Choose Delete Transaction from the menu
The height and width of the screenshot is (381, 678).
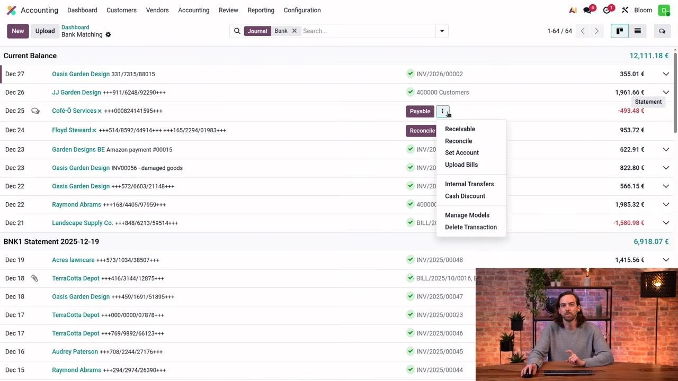coord(471,228)
